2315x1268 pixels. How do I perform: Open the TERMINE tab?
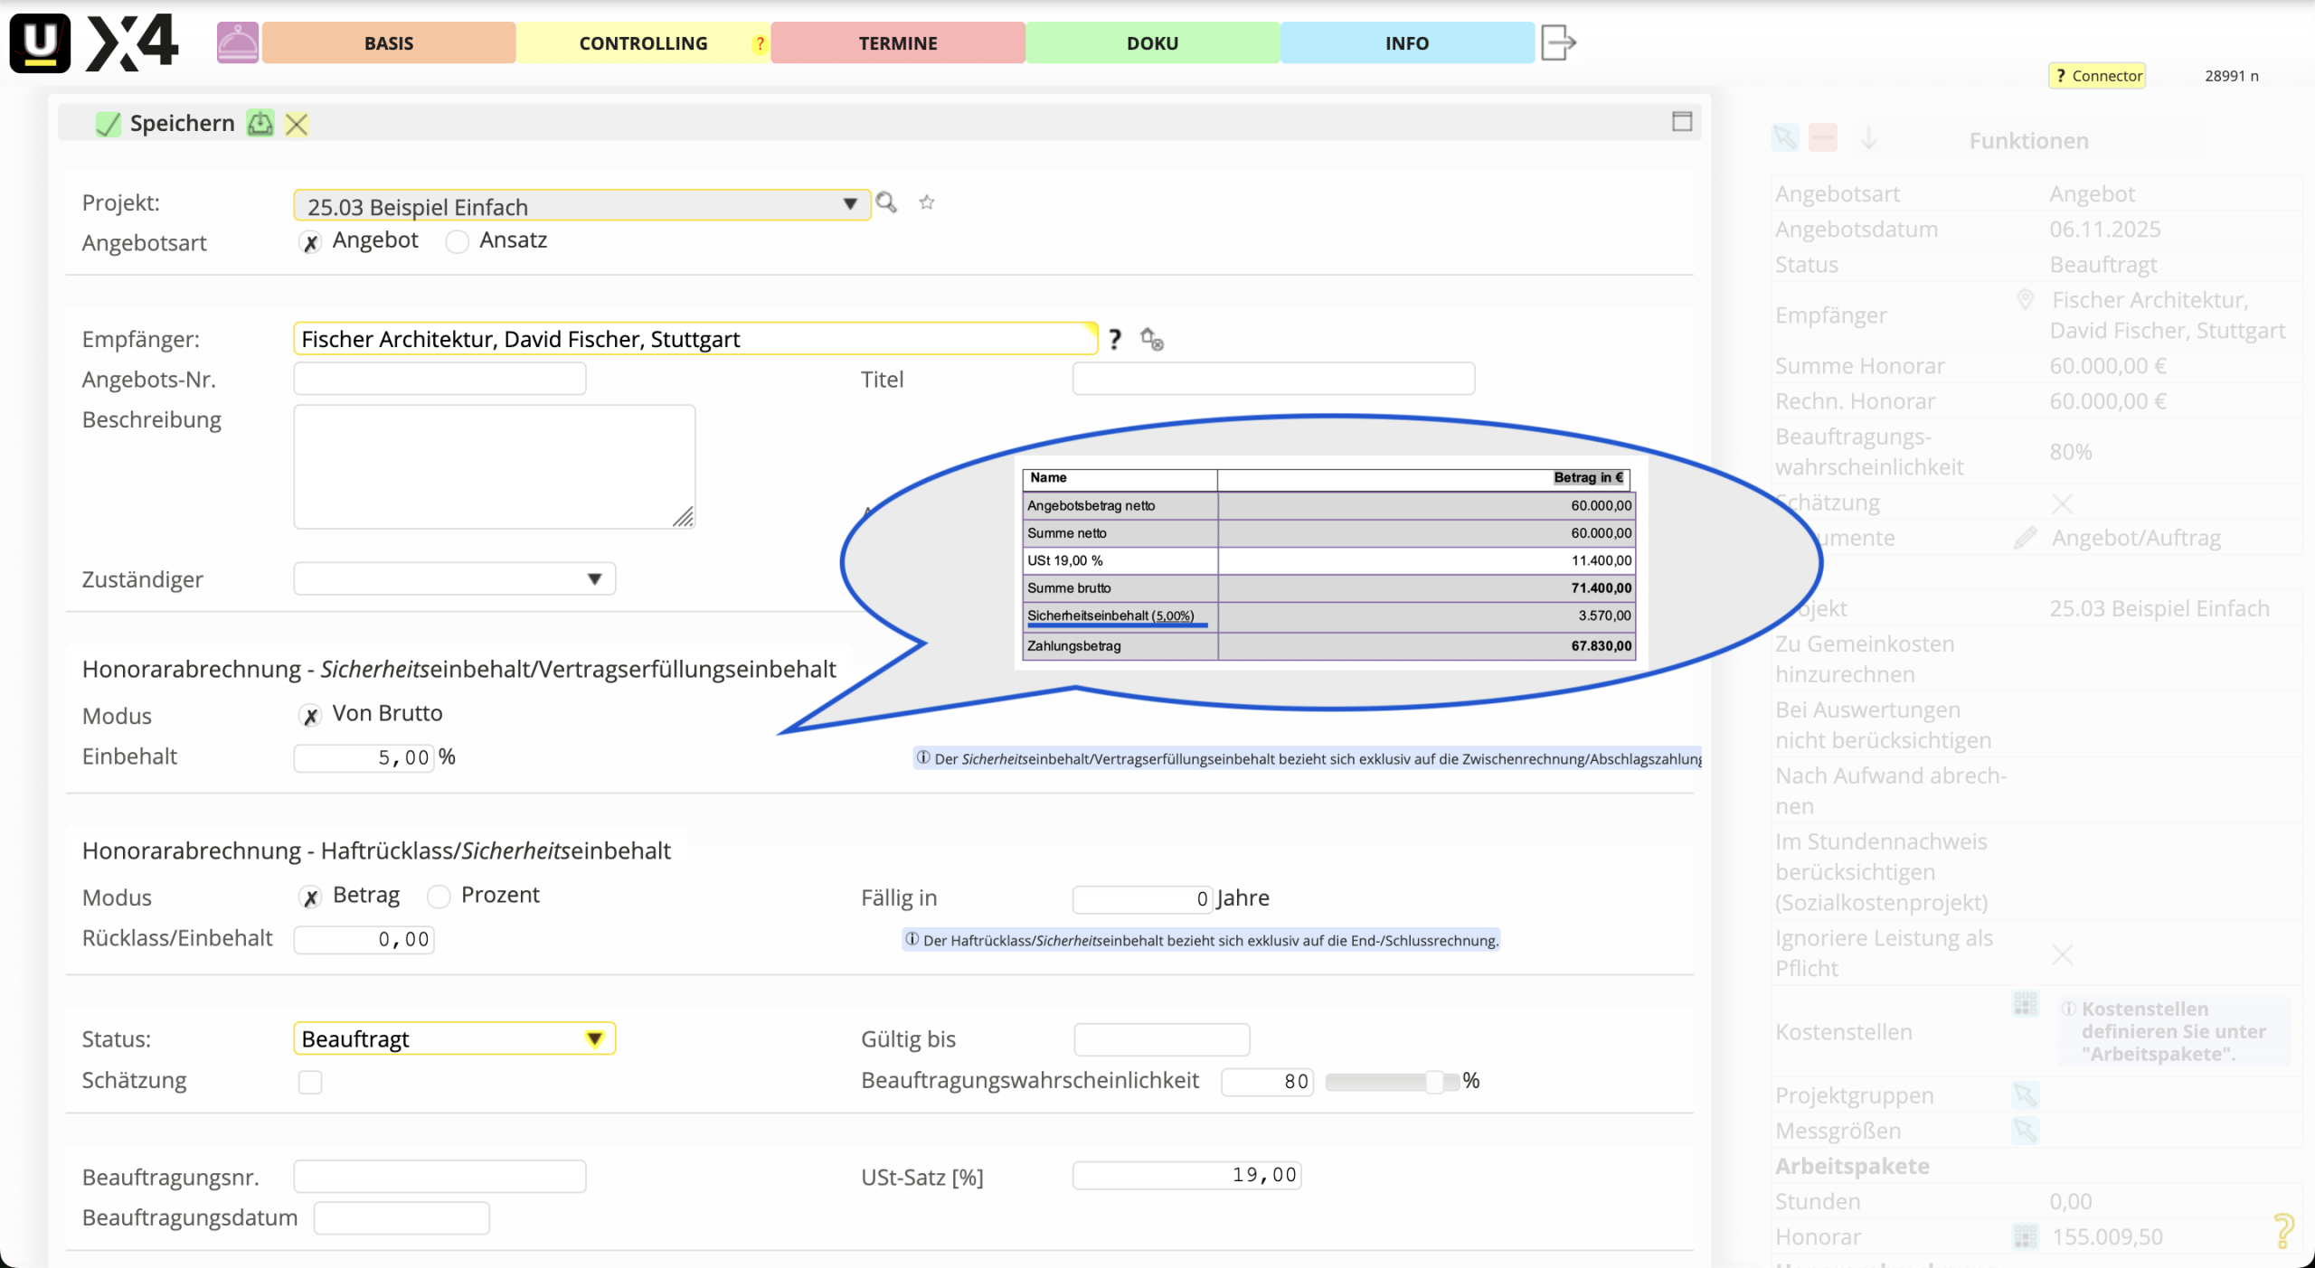[897, 43]
